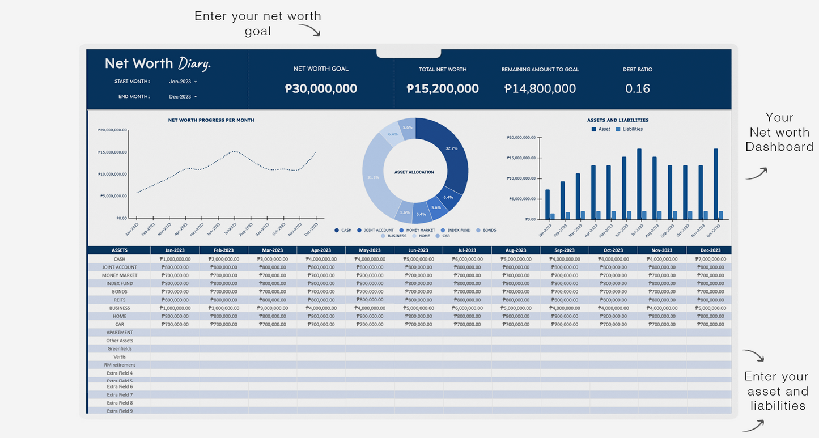Click the CASH cell for Jan-2023
819x438 pixels.
pyautogui.click(x=175, y=259)
